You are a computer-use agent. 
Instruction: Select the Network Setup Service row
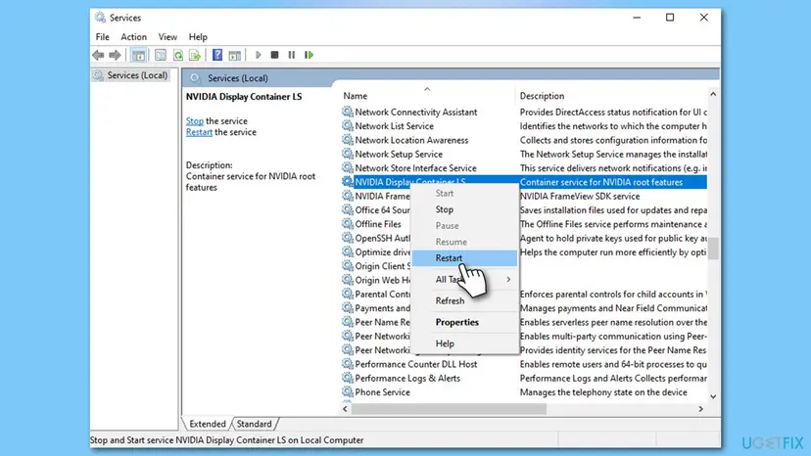(524, 154)
